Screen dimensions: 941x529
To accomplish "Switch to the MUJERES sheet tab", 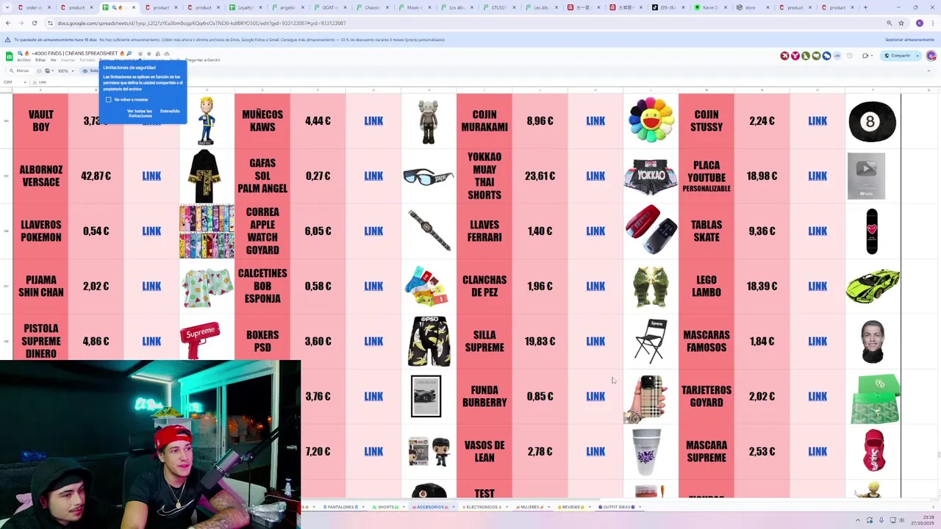I will 530,507.
